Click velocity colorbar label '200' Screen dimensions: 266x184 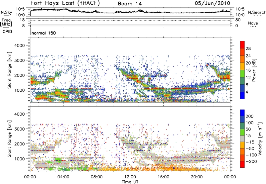point(250,116)
